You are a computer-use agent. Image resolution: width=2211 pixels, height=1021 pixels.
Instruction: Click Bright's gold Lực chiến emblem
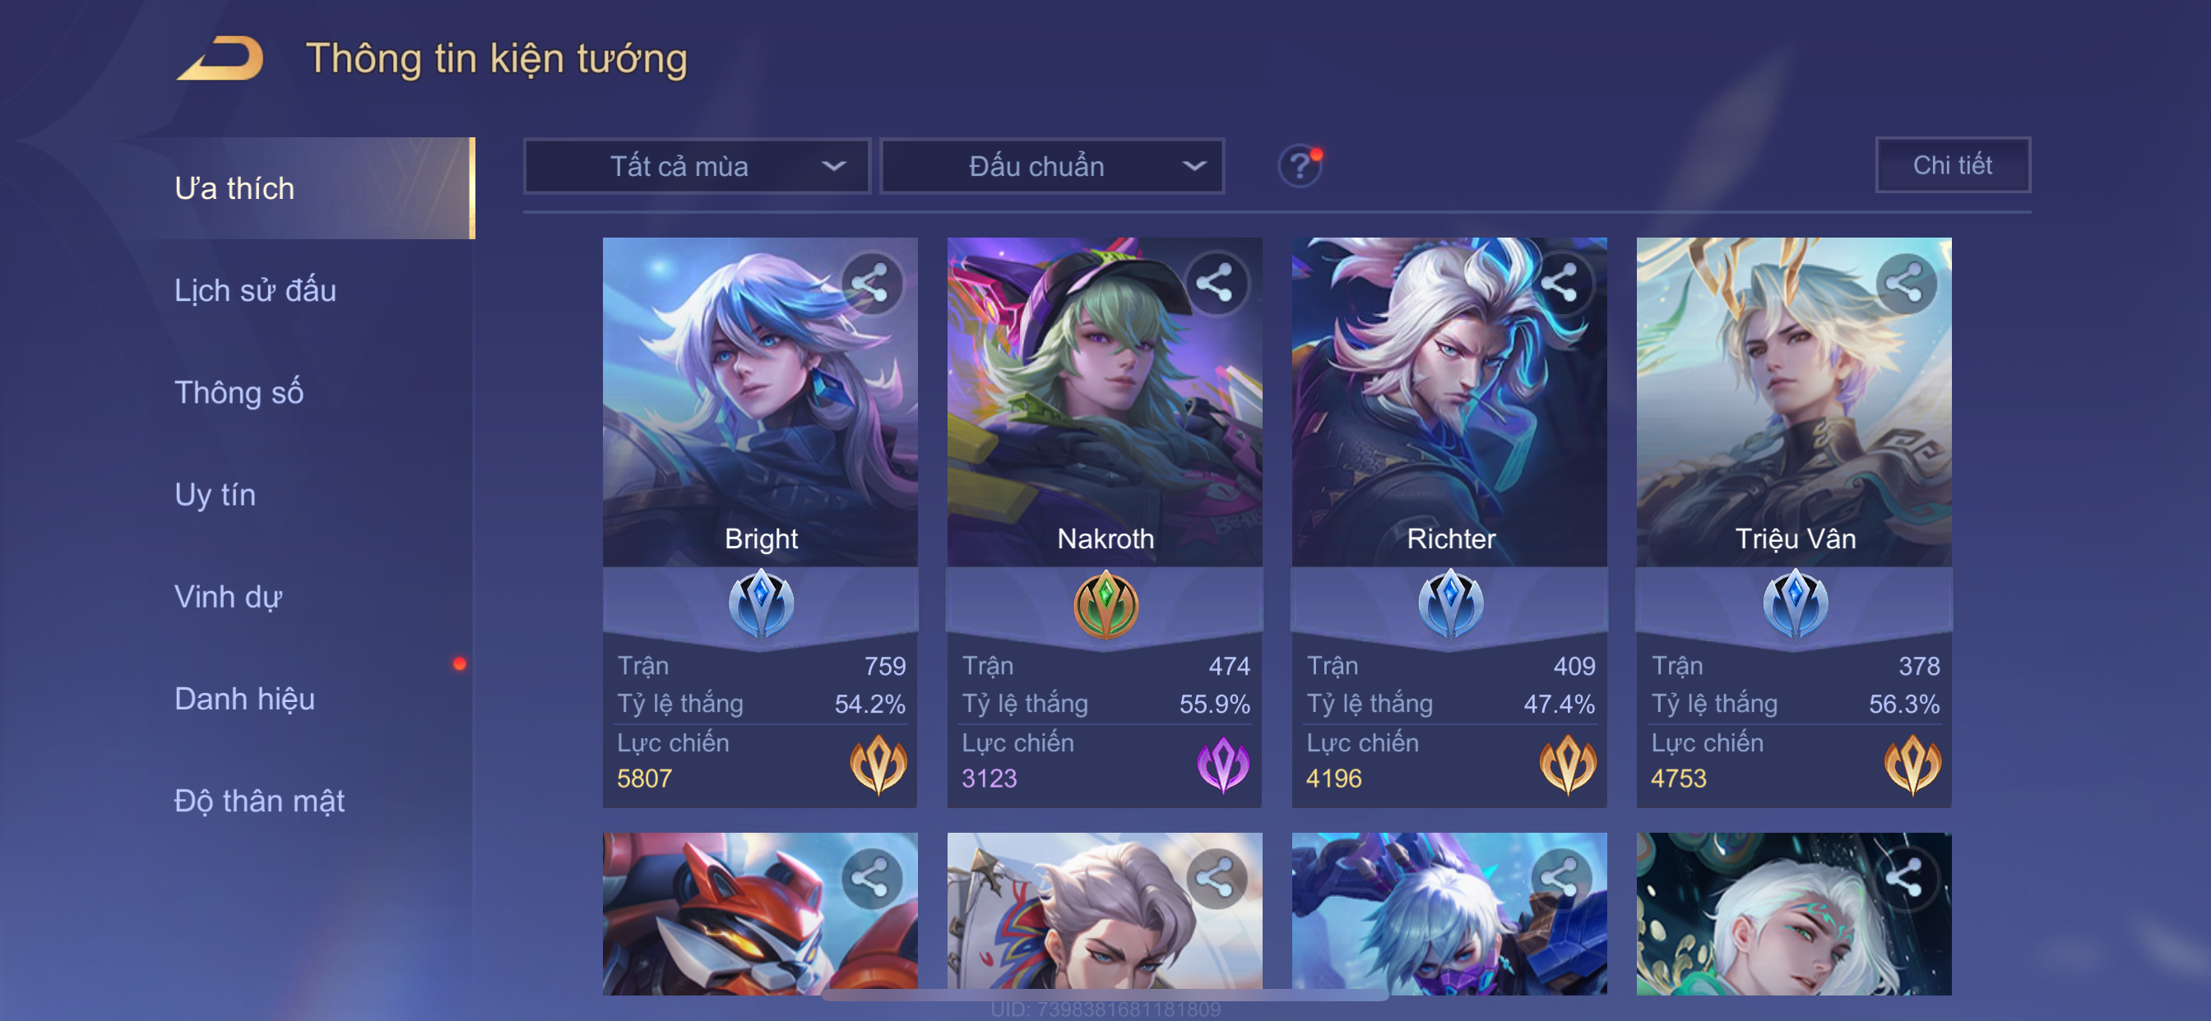[878, 764]
